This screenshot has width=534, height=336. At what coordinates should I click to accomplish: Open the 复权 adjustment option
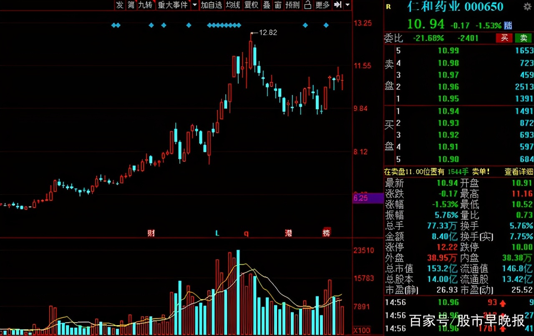[251, 5]
